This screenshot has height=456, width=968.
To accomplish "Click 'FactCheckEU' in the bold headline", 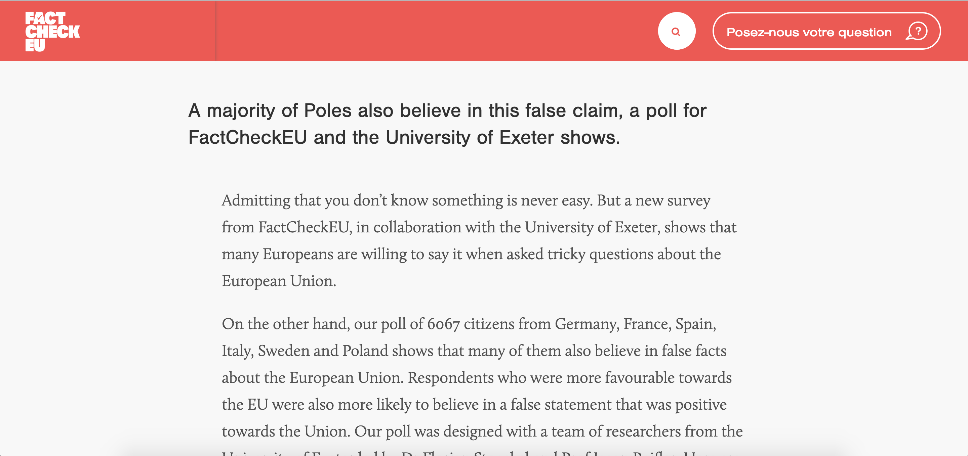I will tap(248, 137).
